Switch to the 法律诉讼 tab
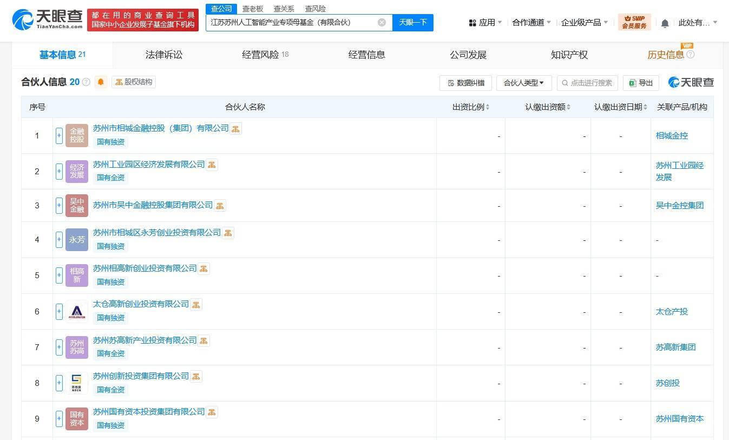729x440 pixels. pyautogui.click(x=164, y=55)
